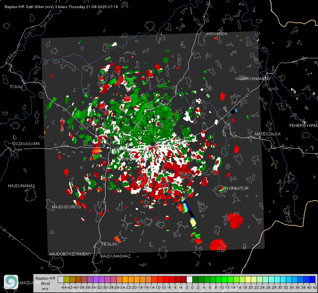This screenshot has height=293, width=318.
Task: Click the Napkor-HR legend title
Action: pos(45,278)
